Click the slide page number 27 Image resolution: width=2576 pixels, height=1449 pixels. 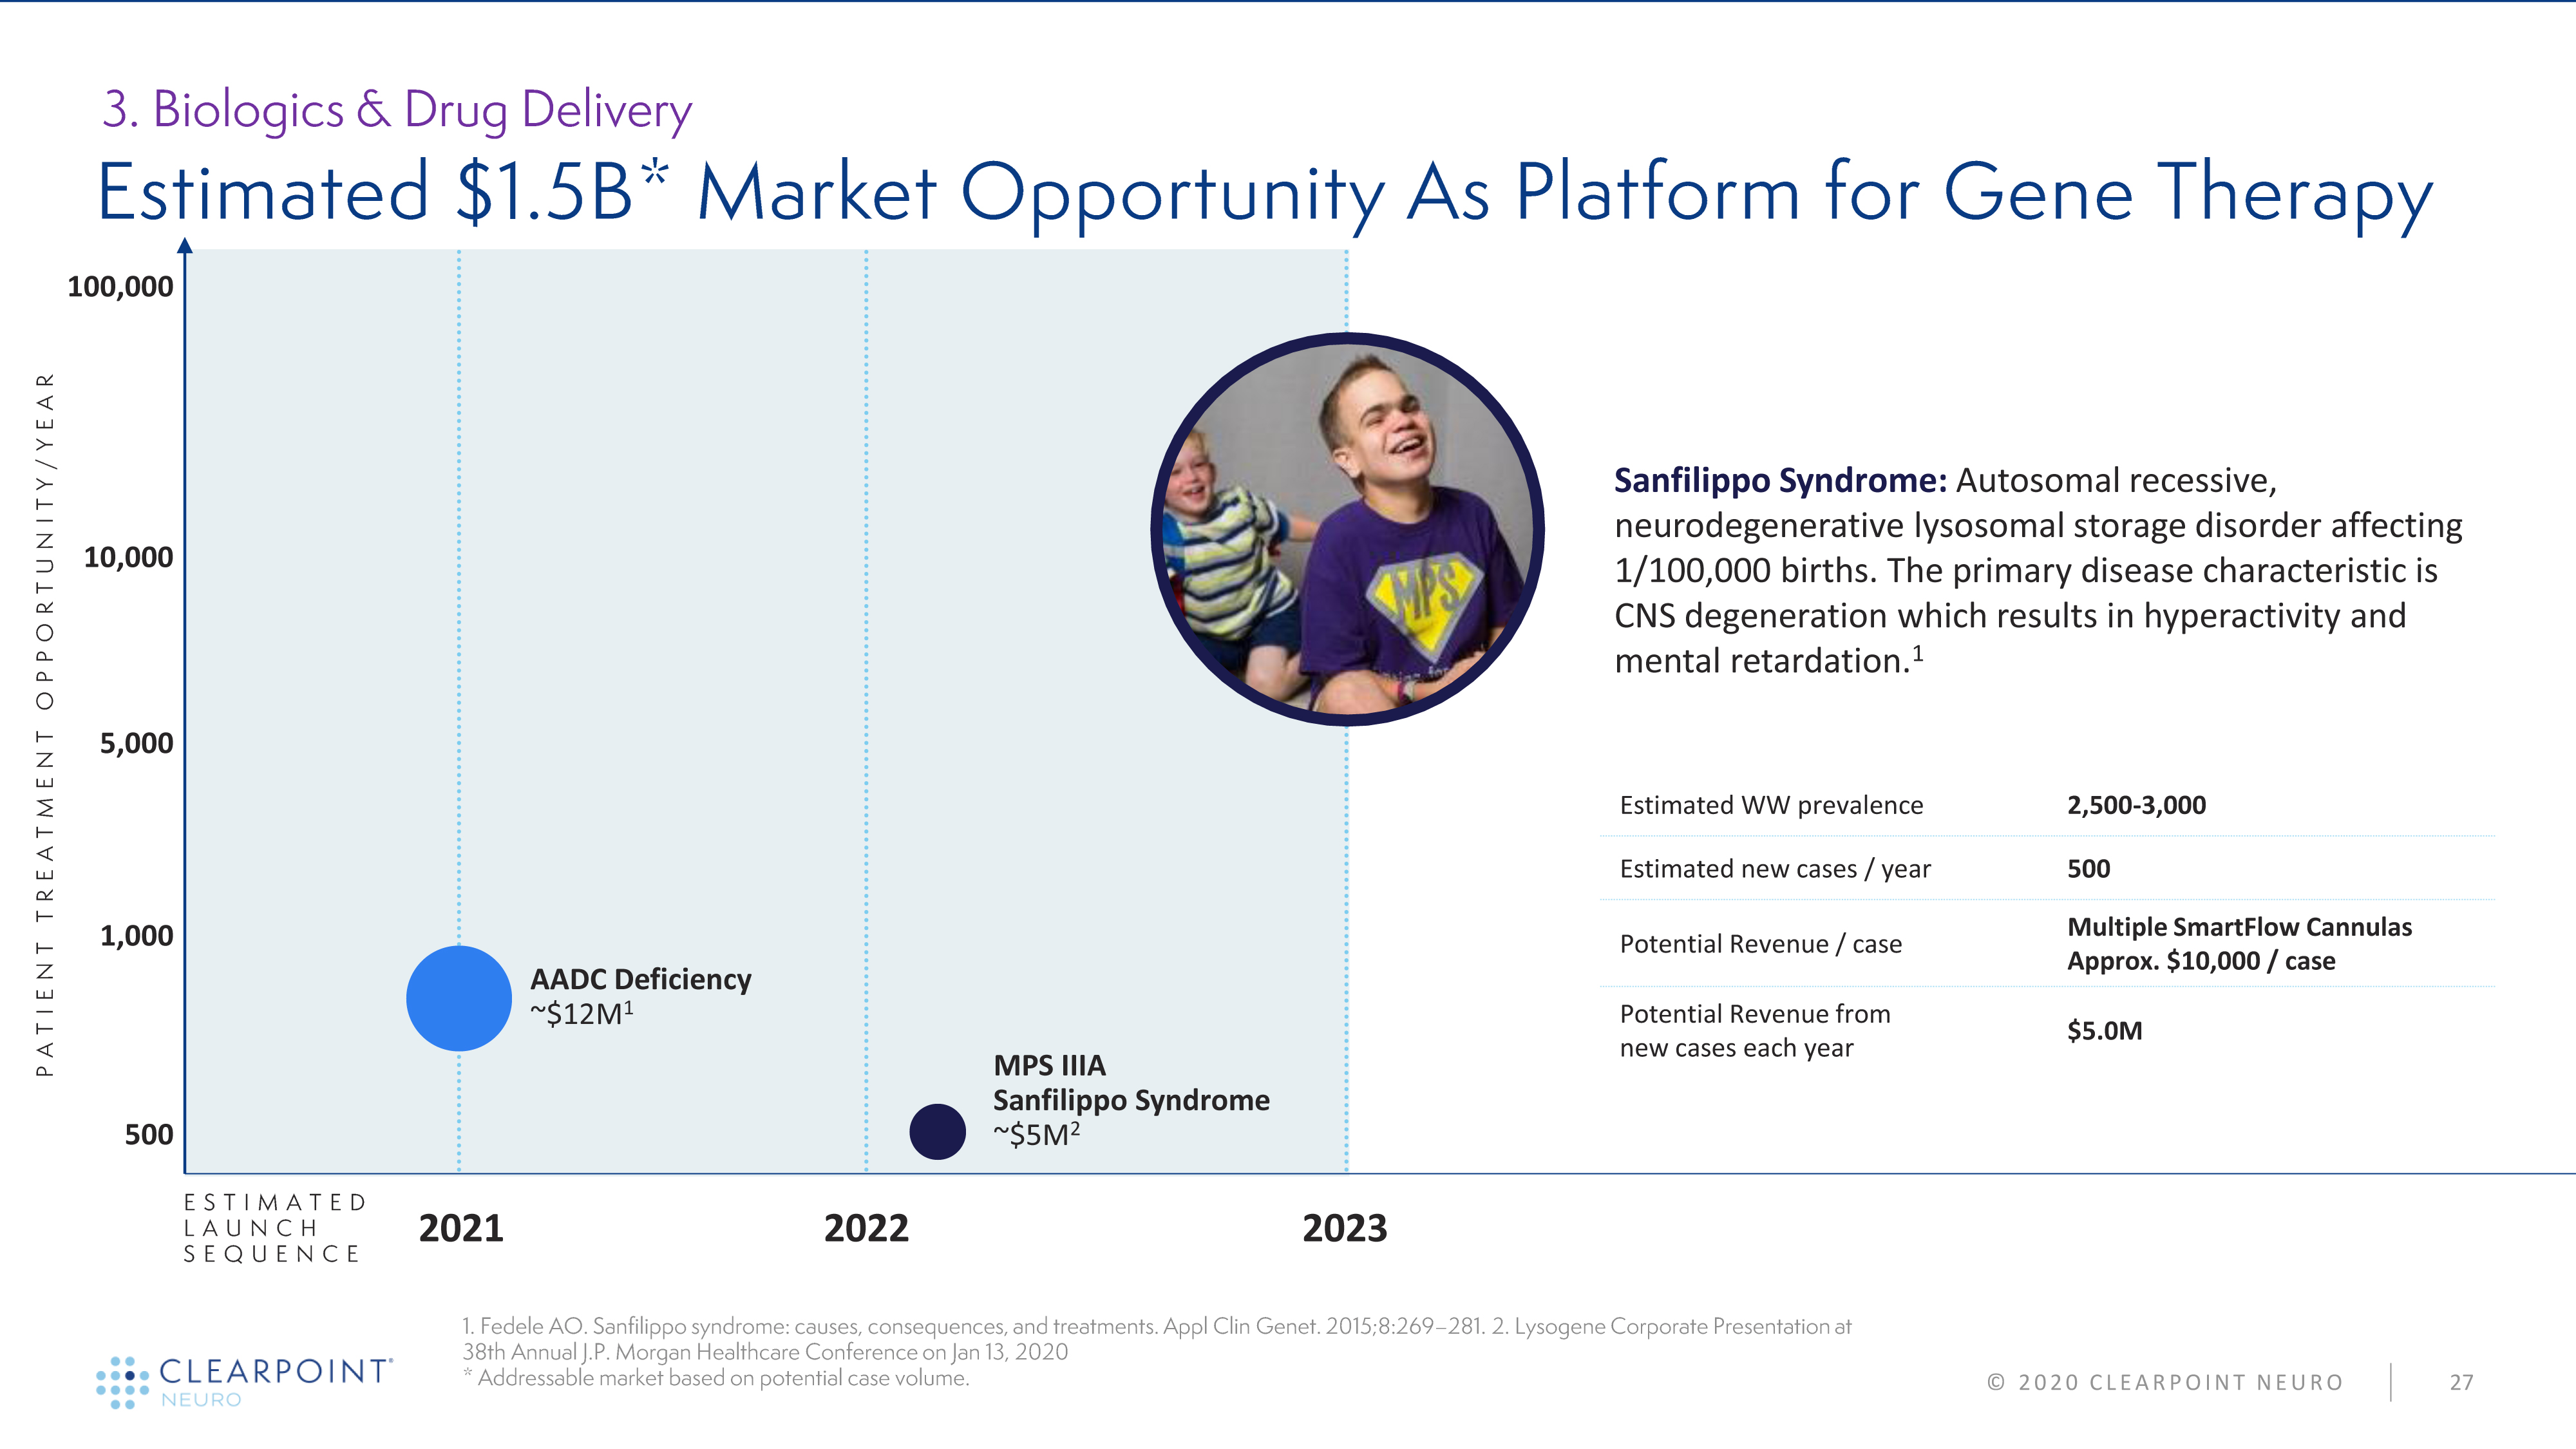click(2461, 1382)
